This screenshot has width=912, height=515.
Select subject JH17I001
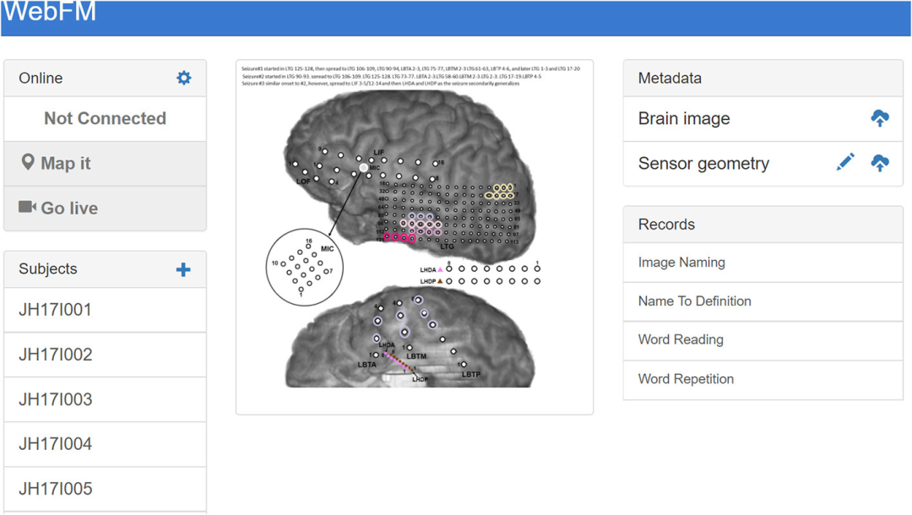106,310
